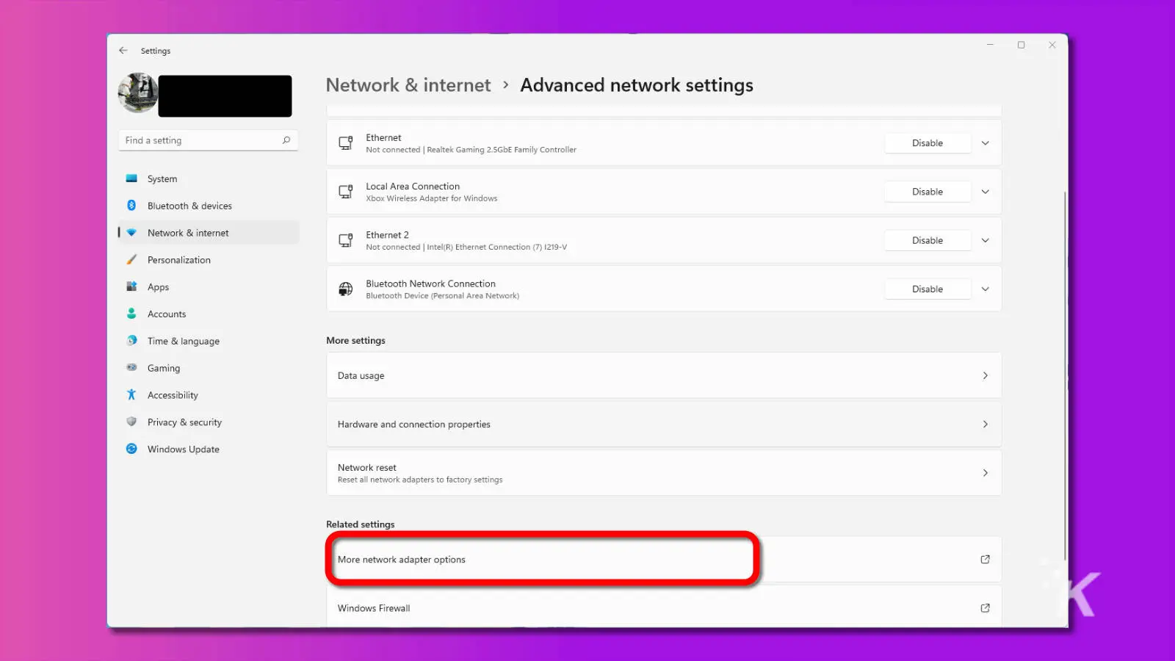
Task: Open Hardware and connection properties
Action: [x=664, y=424]
